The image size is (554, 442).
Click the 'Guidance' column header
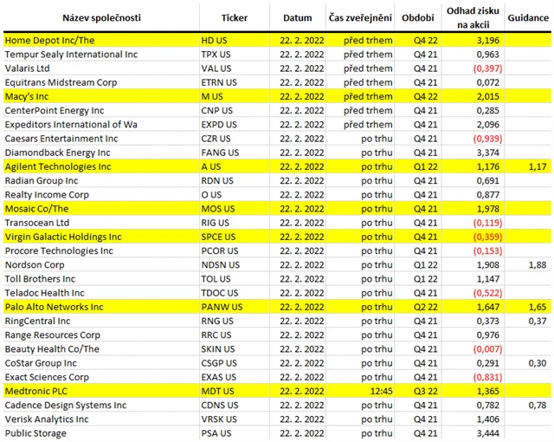(528, 18)
